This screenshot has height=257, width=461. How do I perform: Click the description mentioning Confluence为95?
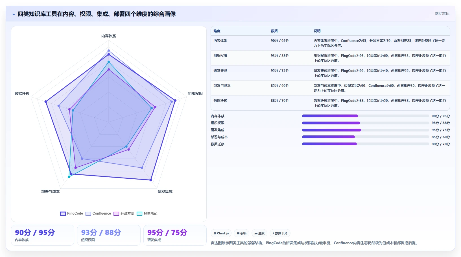pyautogui.click(x=380, y=43)
